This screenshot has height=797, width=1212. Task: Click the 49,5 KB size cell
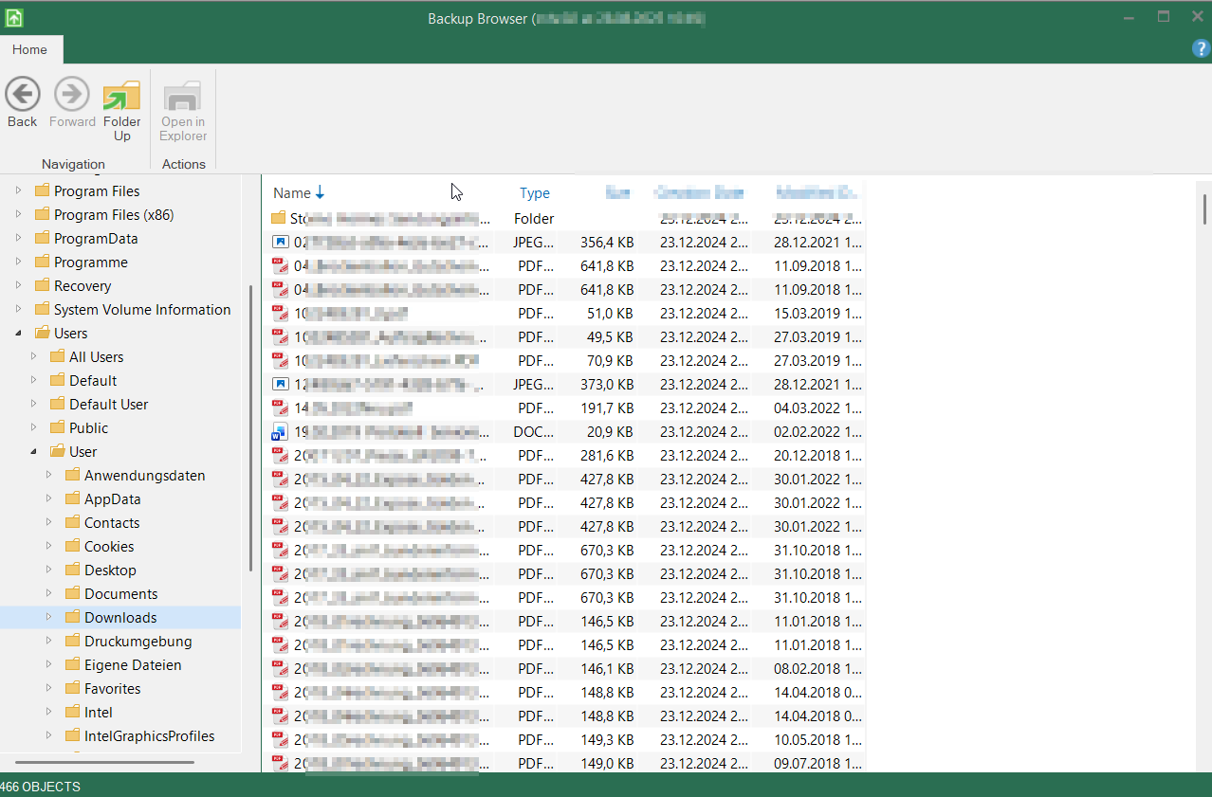pyautogui.click(x=611, y=336)
